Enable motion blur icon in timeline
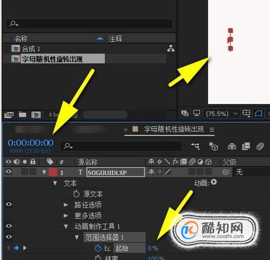The image size is (270, 260). pos(260,146)
